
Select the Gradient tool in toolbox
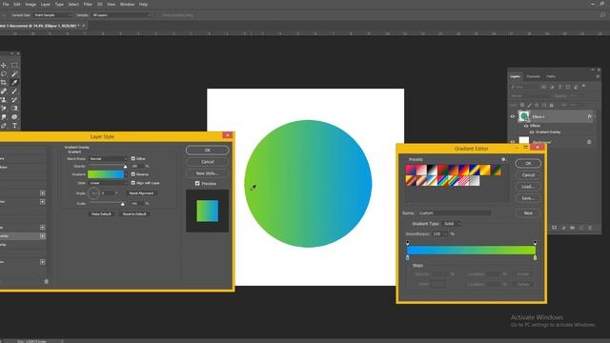point(14,108)
